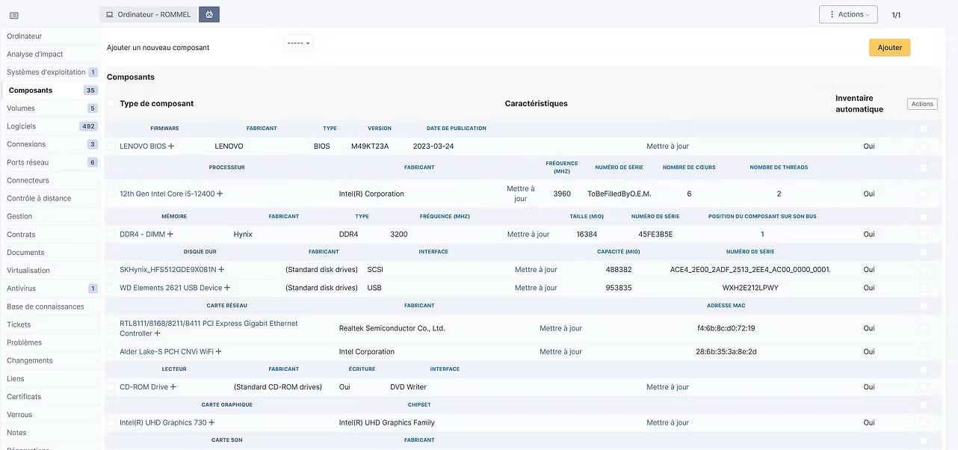Click the Actions button above the inventory column
Image resolution: width=958 pixels, height=450 pixels.
921,104
